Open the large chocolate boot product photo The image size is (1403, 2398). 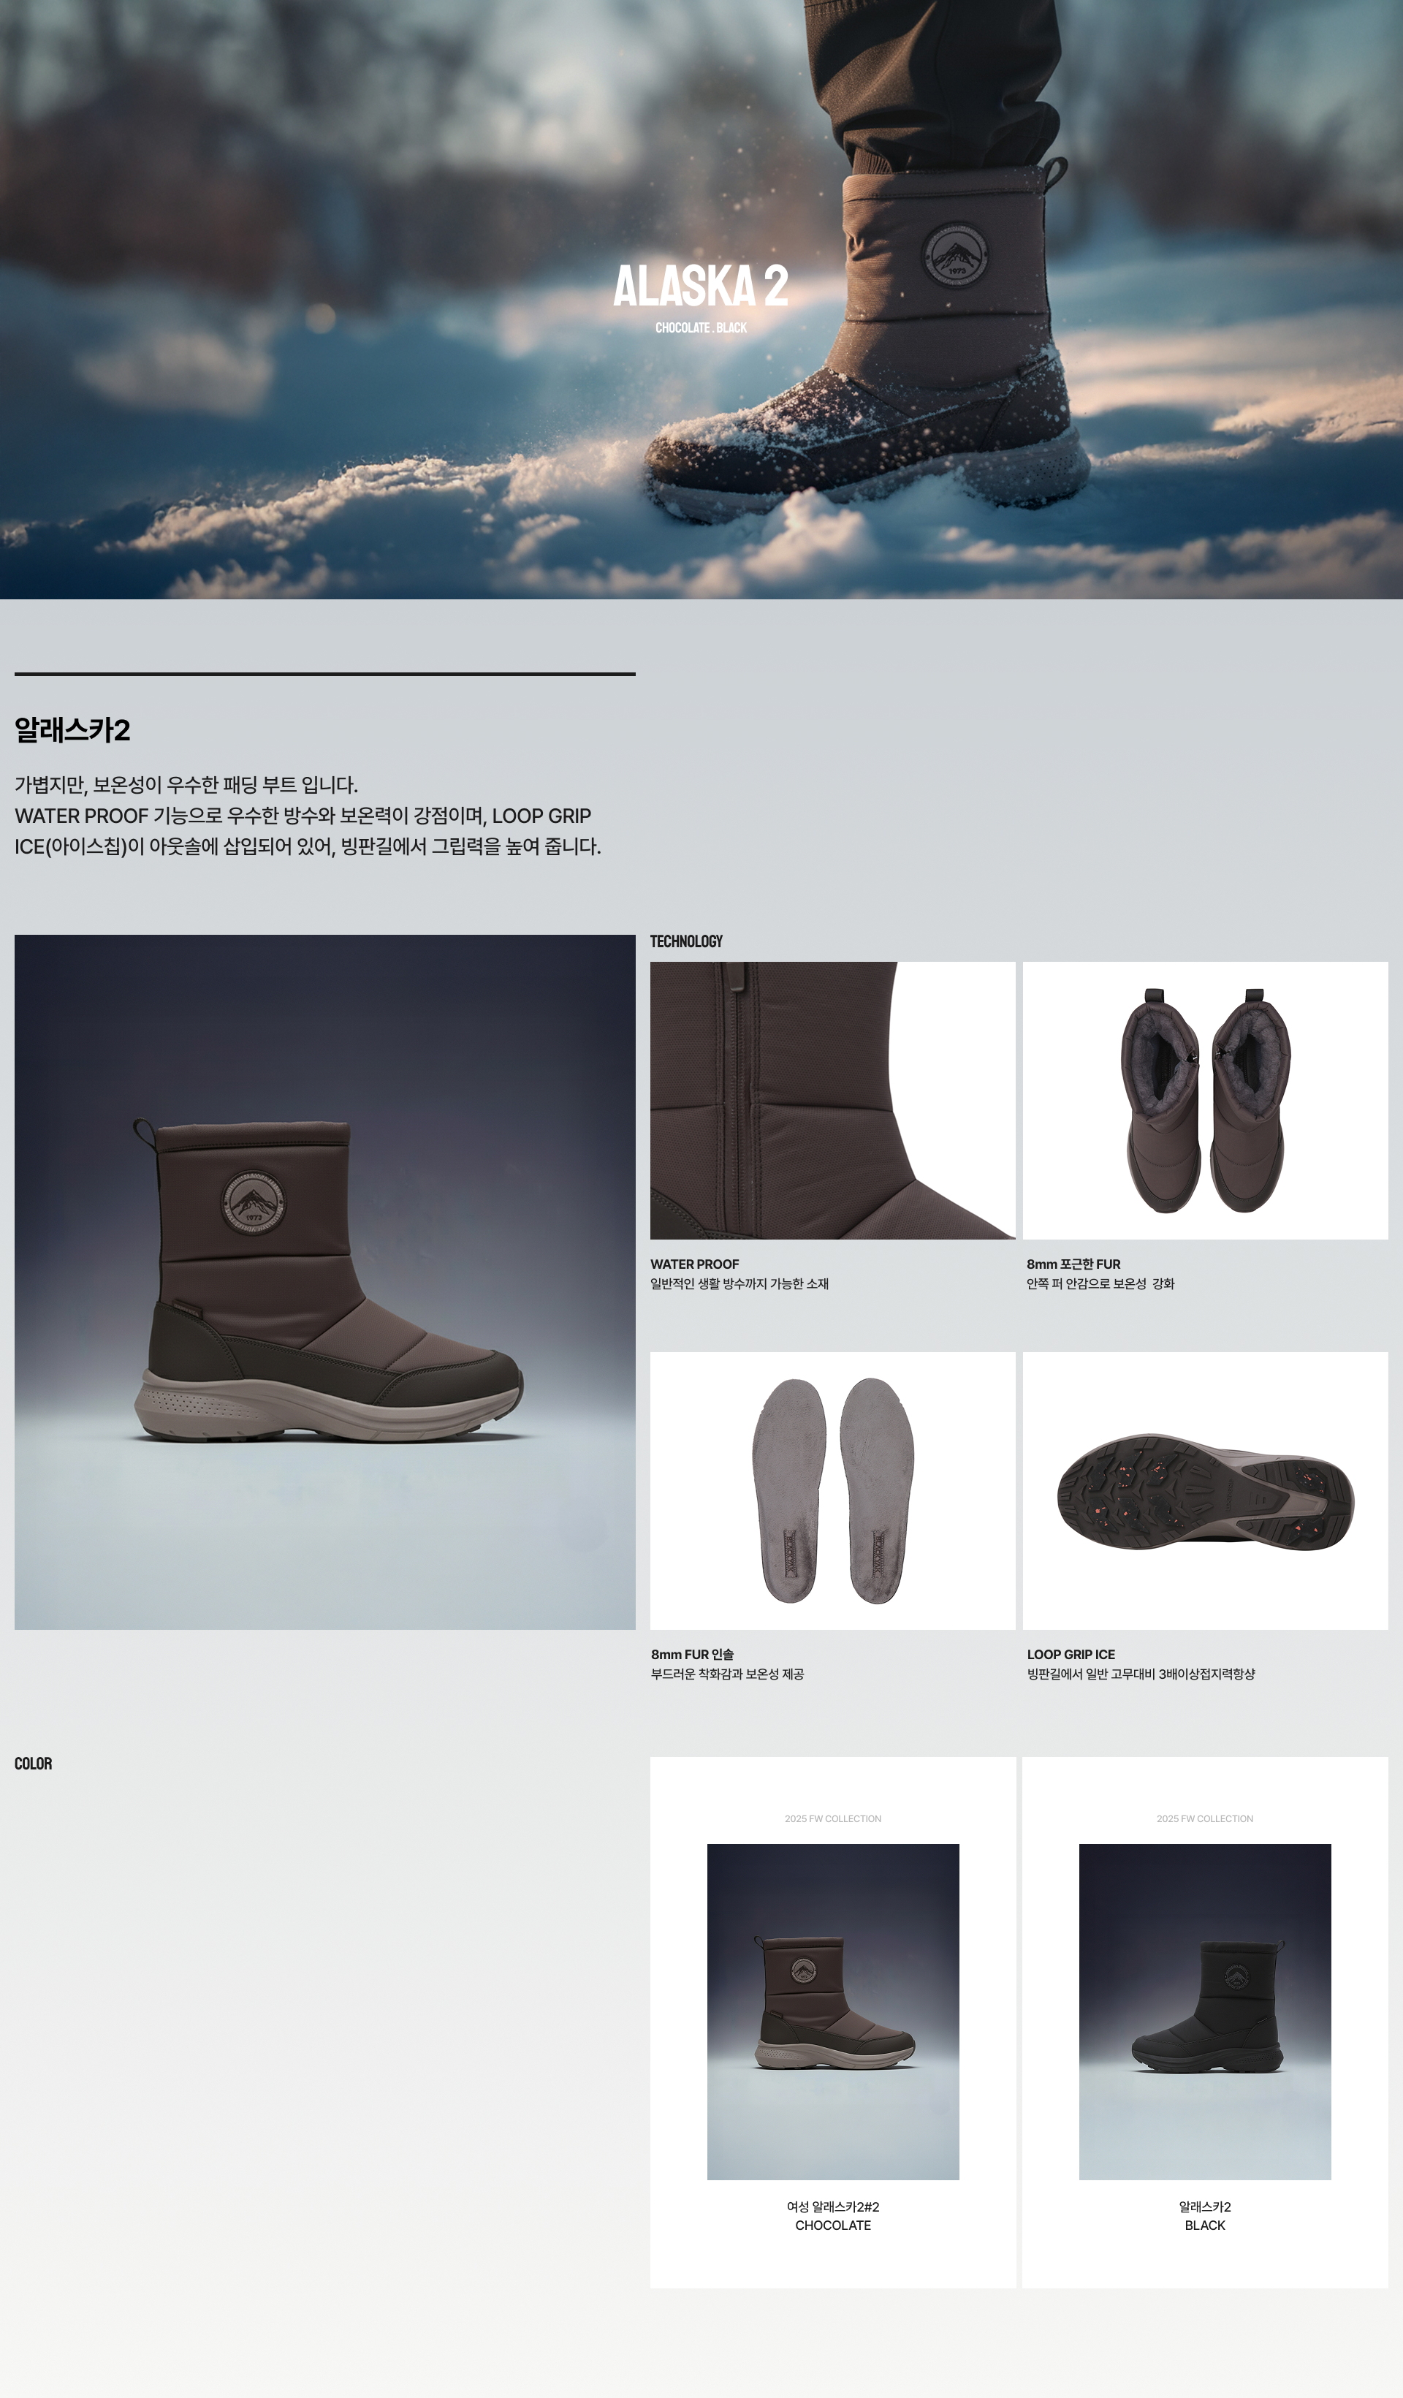[x=324, y=1282]
